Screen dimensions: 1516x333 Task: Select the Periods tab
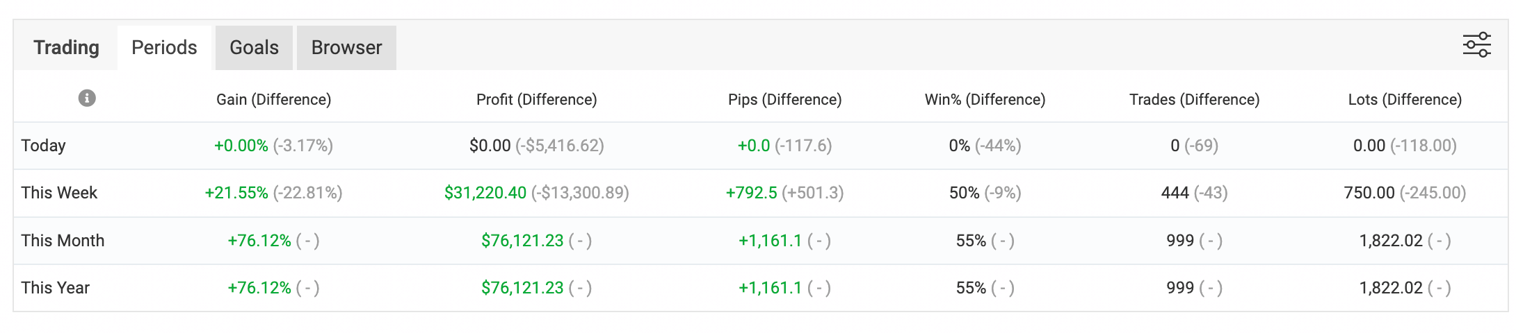[x=164, y=48]
